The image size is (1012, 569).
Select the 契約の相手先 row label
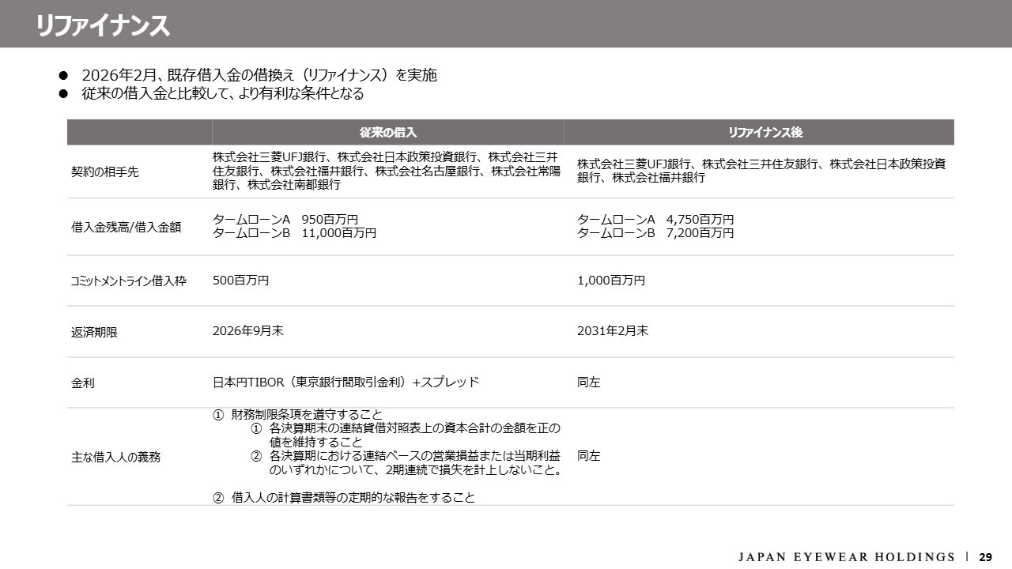tap(105, 171)
